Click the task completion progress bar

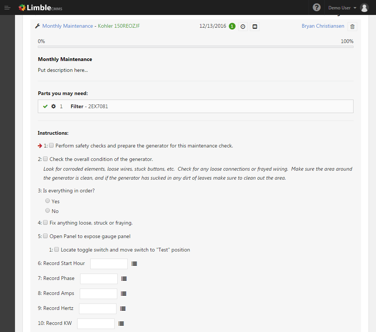click(x=195, y=47)
